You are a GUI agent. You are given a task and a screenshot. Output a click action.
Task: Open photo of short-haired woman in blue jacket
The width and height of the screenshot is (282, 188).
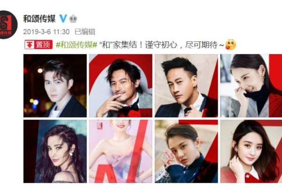pyautogui.click(x=186, y=151)
